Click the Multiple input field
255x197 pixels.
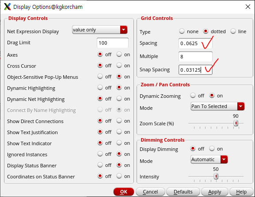click(195, 57)
